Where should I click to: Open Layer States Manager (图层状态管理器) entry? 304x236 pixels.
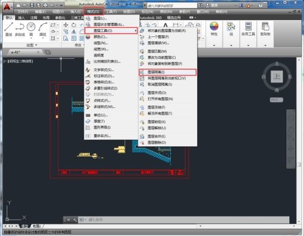[x=111, y=24]
